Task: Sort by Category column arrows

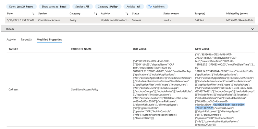Action: click(x=96, y=14)
